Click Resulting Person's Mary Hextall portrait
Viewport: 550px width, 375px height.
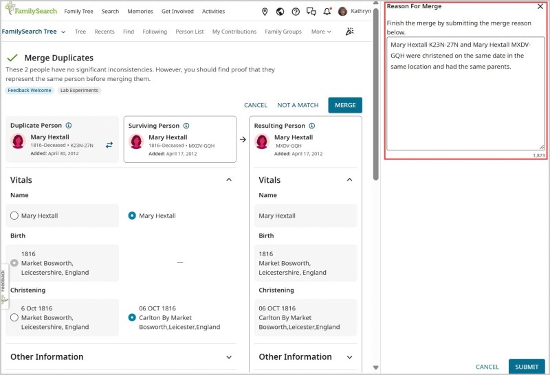pos(262,141)
